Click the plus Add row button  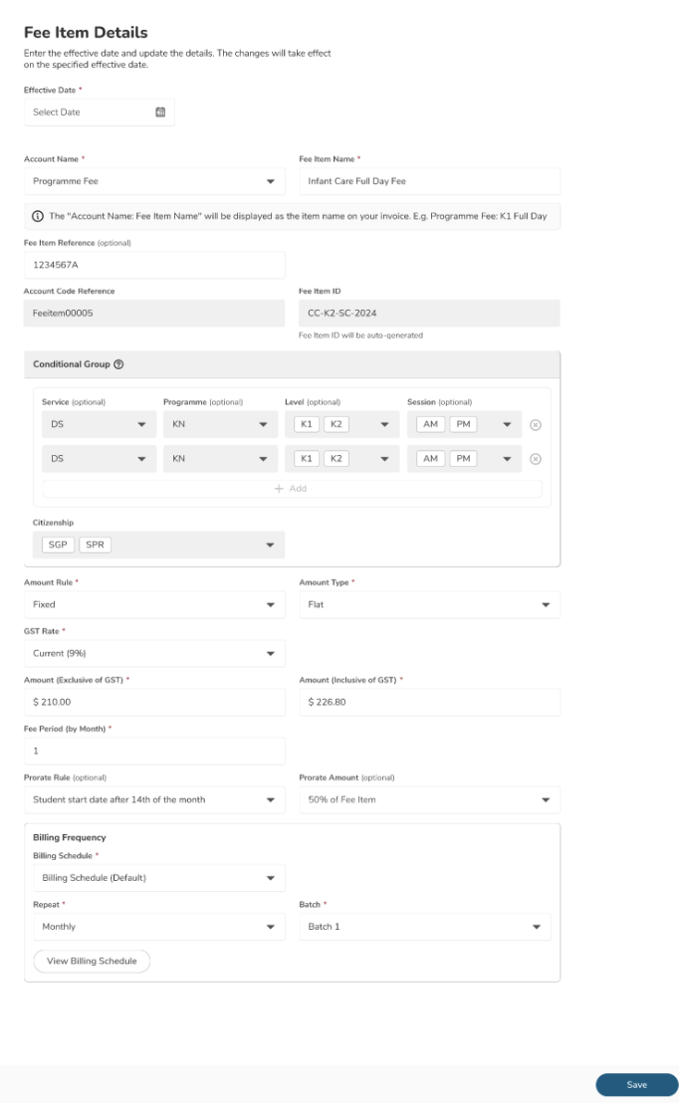(x=292, y=489)
